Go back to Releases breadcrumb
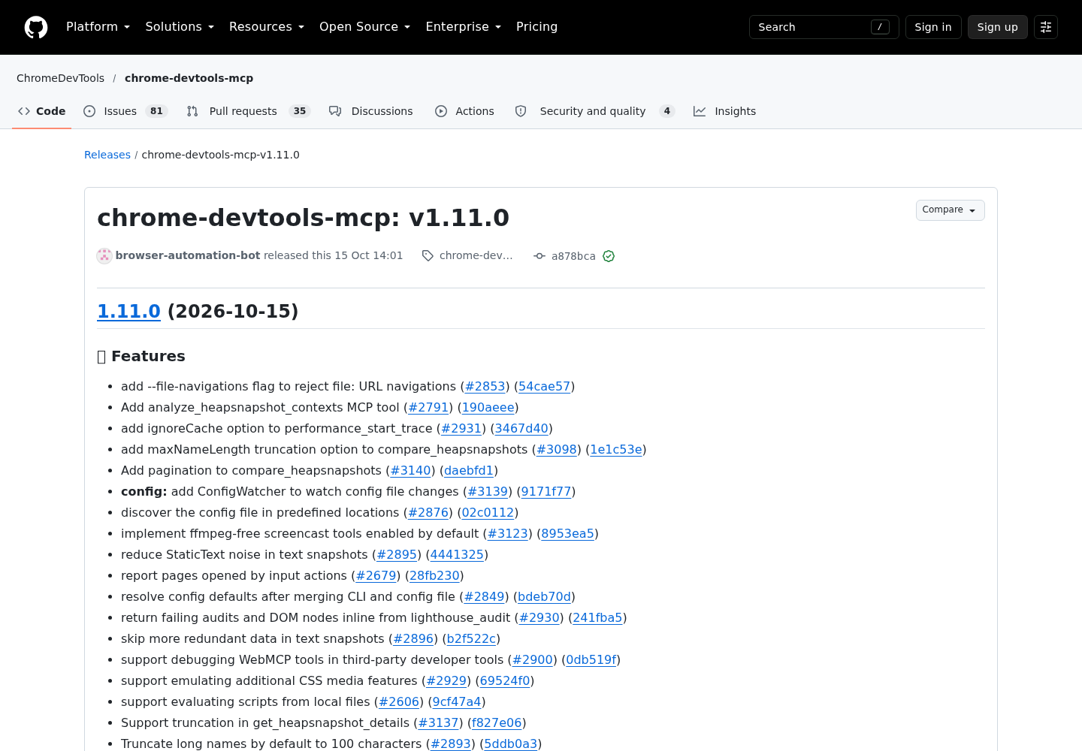Screen dimensions: 1082x751 tap(107, 155)
